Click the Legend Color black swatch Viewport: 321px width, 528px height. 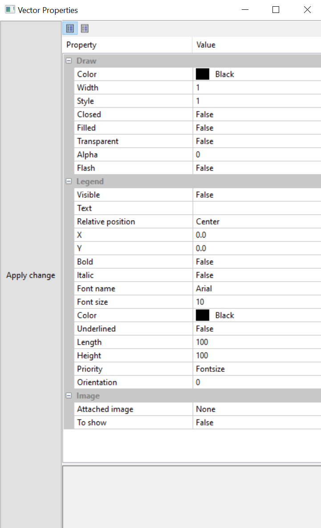pos(203,315)
